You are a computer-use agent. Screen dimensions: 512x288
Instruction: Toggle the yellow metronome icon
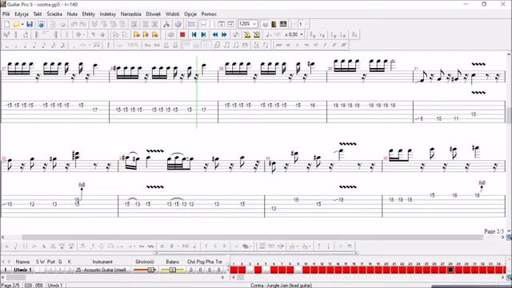coord(247,34)
